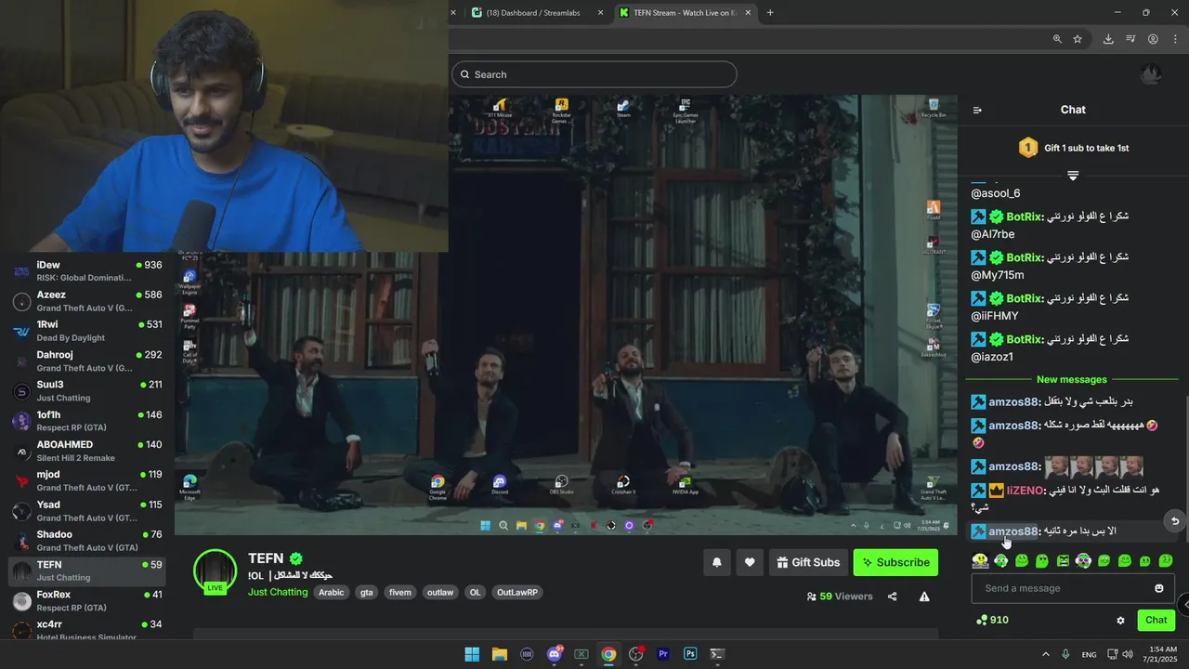Viewport: 1189px width, 669px height.
Task: Open the profile avatar menu on Kick
Action: pyautogui.click(x=1151, y=74)
